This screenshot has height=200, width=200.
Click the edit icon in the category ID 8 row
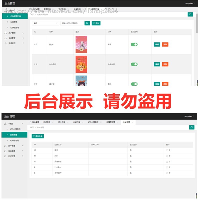point(167,173)
